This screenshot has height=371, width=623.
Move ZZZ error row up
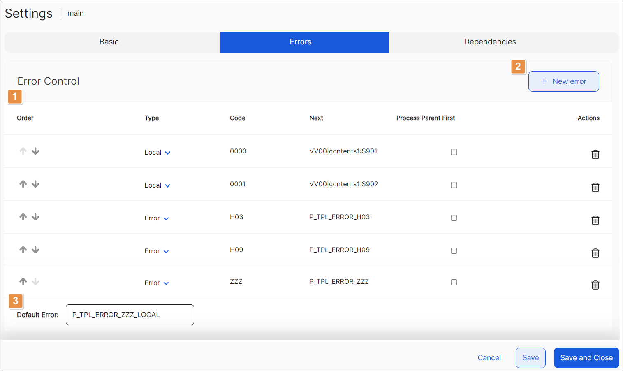pos(23,281)
